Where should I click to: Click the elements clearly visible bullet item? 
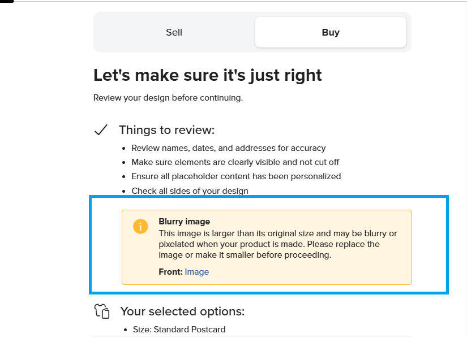point(235,162)
